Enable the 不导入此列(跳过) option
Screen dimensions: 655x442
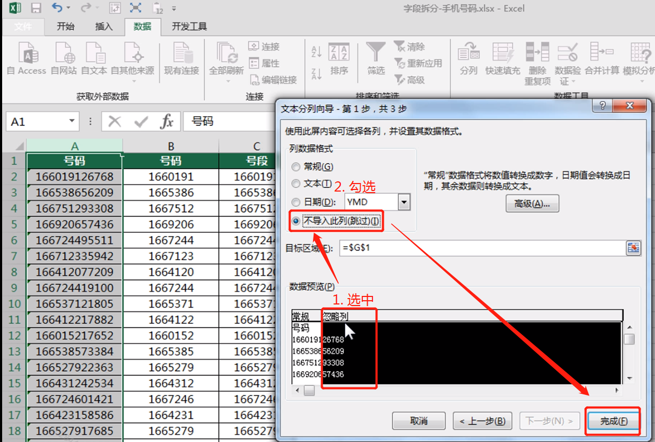[296, 221]
